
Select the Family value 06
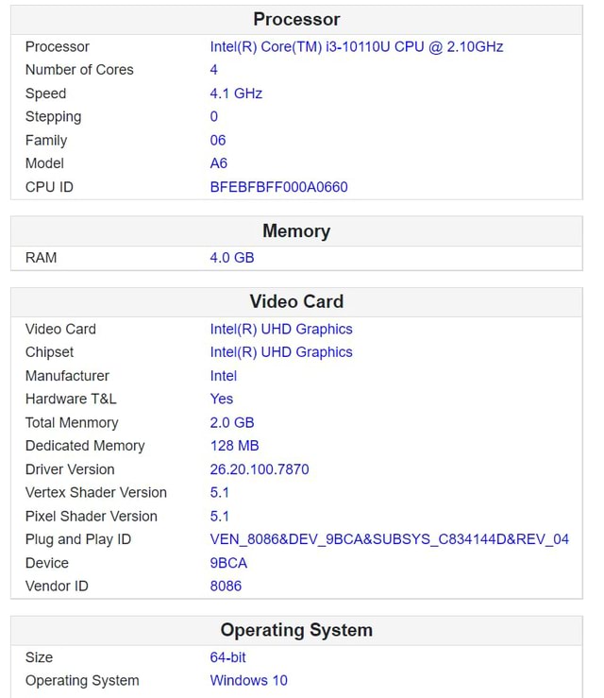tap(217, 140)
